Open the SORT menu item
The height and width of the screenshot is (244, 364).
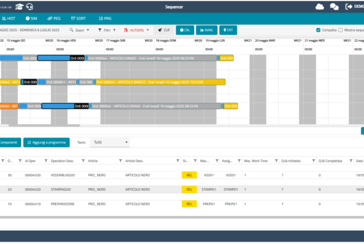click(78, 19)
